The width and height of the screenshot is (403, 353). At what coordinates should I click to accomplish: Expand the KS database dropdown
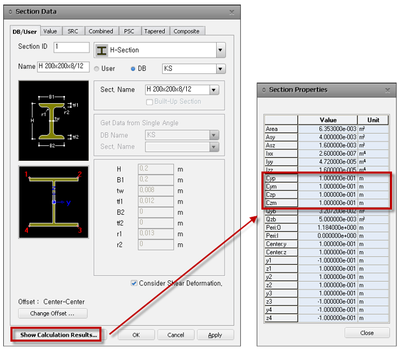[221, 68]
